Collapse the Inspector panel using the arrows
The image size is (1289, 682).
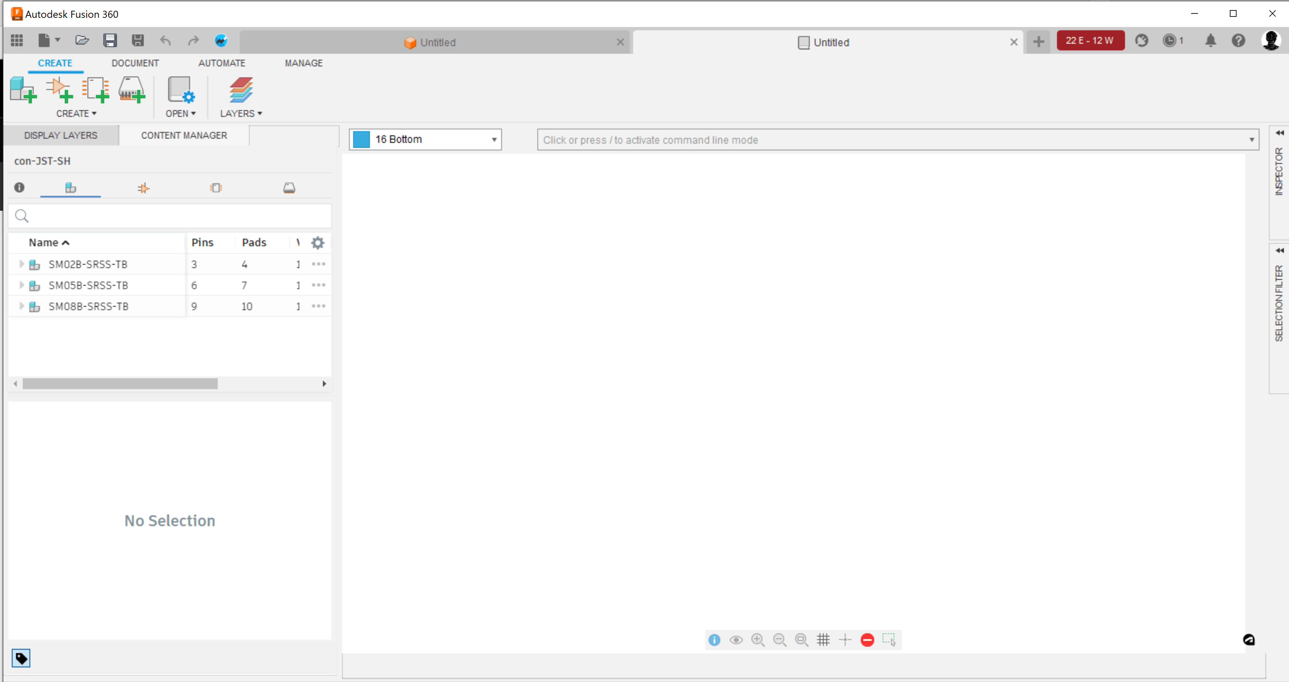[1280, 133]
